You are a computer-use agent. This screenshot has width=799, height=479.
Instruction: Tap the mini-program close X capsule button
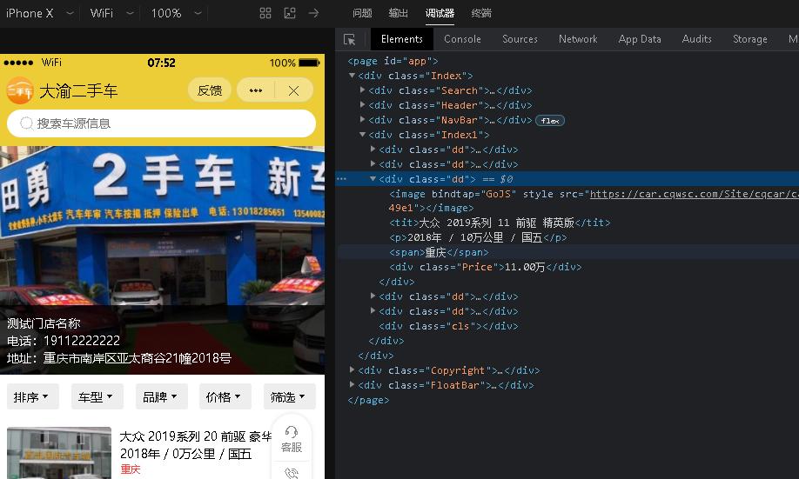pyautogui.click(x=294, y=90)
